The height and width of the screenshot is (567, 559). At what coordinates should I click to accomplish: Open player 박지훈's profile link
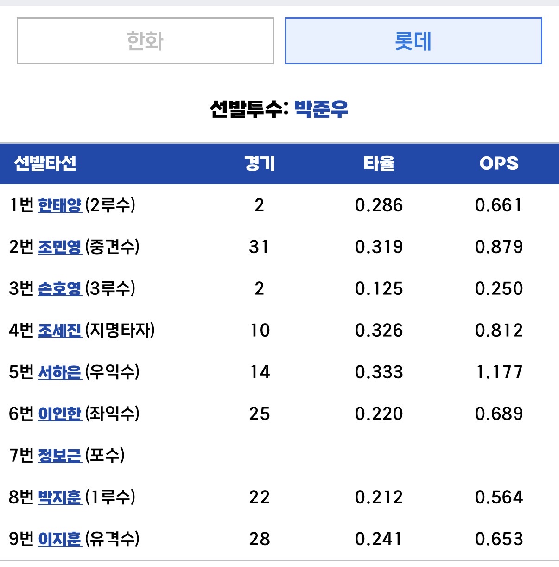pyautogui.click(x=60, y=497)
